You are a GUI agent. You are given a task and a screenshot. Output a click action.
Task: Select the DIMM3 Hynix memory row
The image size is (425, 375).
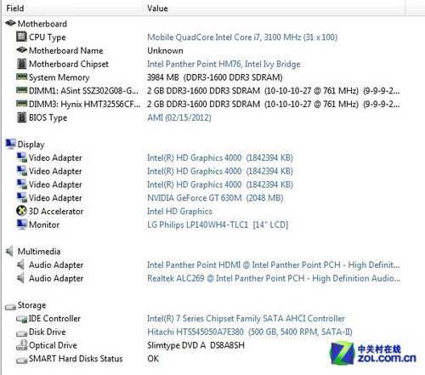[x=208, y=104]
